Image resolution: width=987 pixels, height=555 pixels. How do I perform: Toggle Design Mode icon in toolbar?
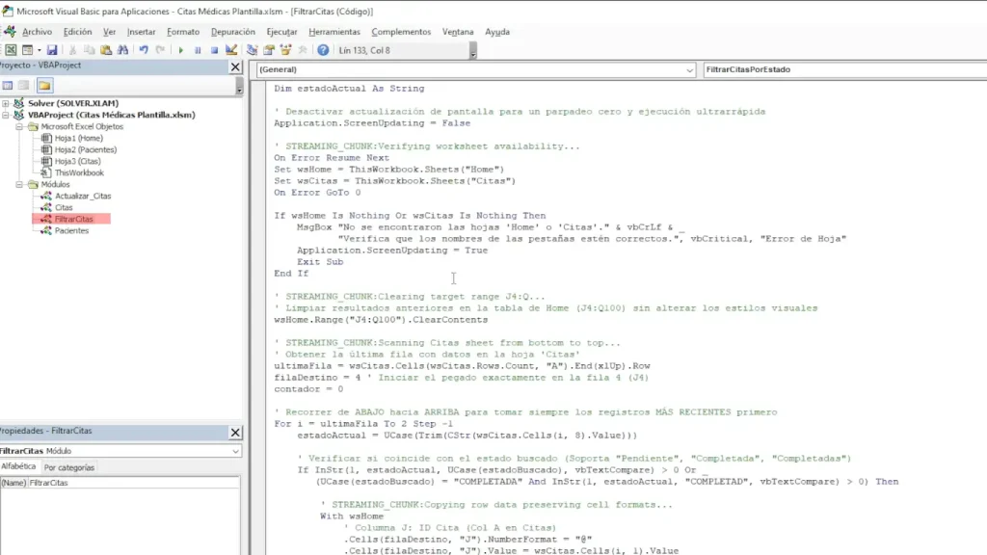[x=231, y=50]
